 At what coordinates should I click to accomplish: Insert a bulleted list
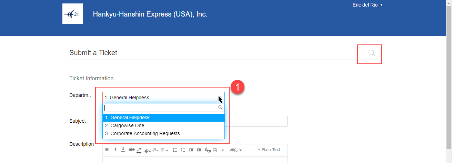point(175,150)
